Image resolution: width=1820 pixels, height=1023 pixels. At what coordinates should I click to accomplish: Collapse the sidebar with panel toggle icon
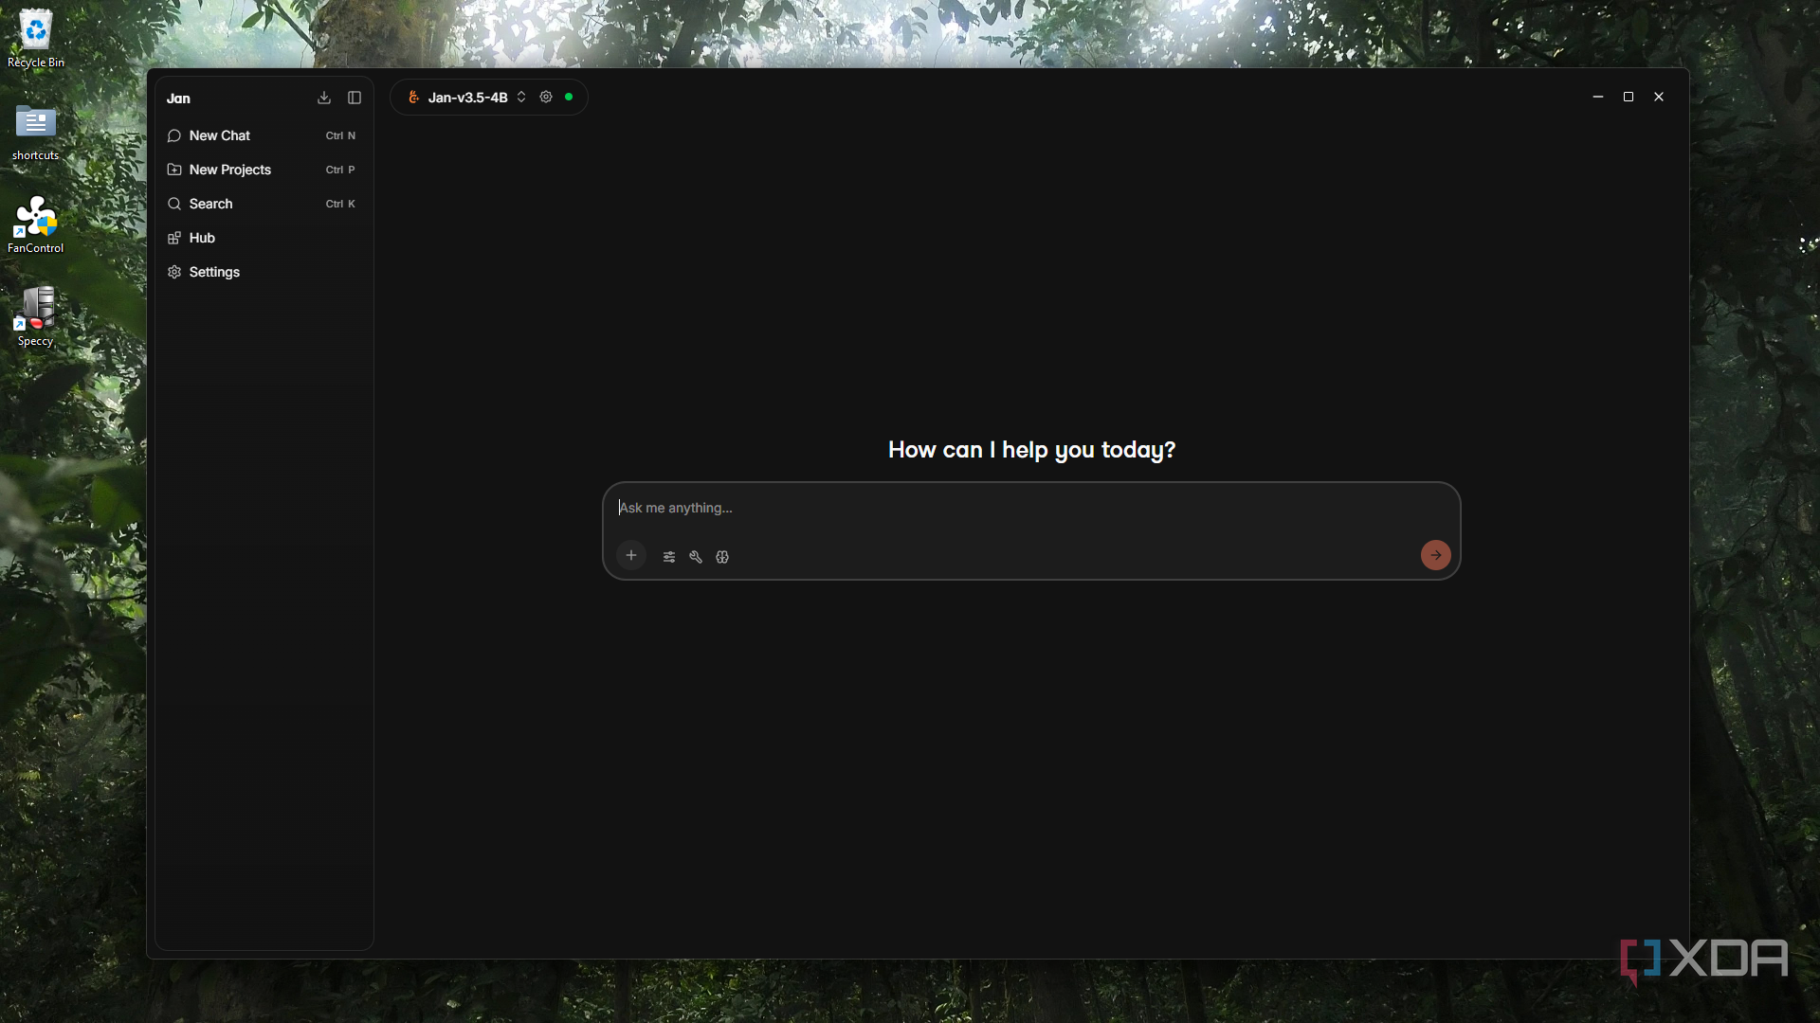pyautogui.click(x=355, y=98)
